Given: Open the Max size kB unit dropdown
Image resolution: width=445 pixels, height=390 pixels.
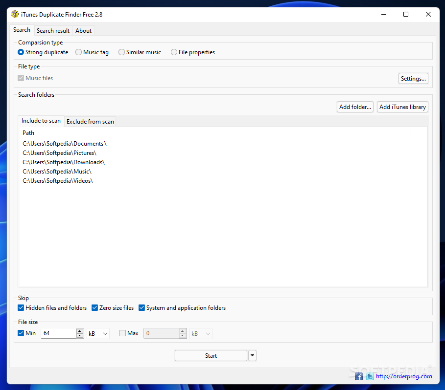Looking at the screenshot, I should (x=201, y=334).
